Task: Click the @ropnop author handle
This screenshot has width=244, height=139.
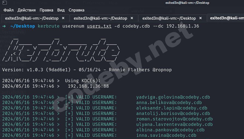Action: click(x=162, y=70)
